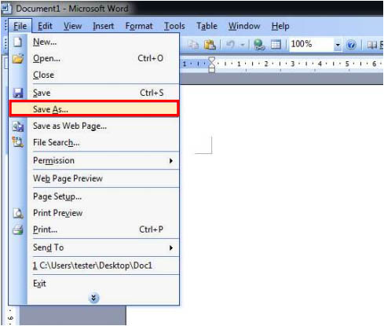The width and height of the screenshot is (384, 326).
Task: Click the Insert Hyperlink globe icon
Action: click(x=259, y=45)
